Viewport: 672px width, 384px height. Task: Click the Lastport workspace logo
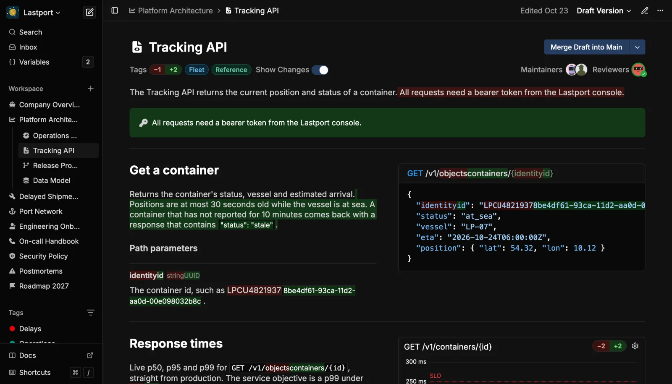click(13, 12)
